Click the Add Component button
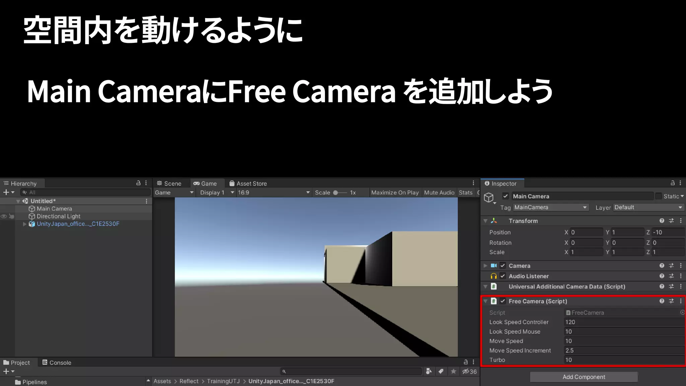The height and width of the screenshot is (386, 686). click(584, 377)
